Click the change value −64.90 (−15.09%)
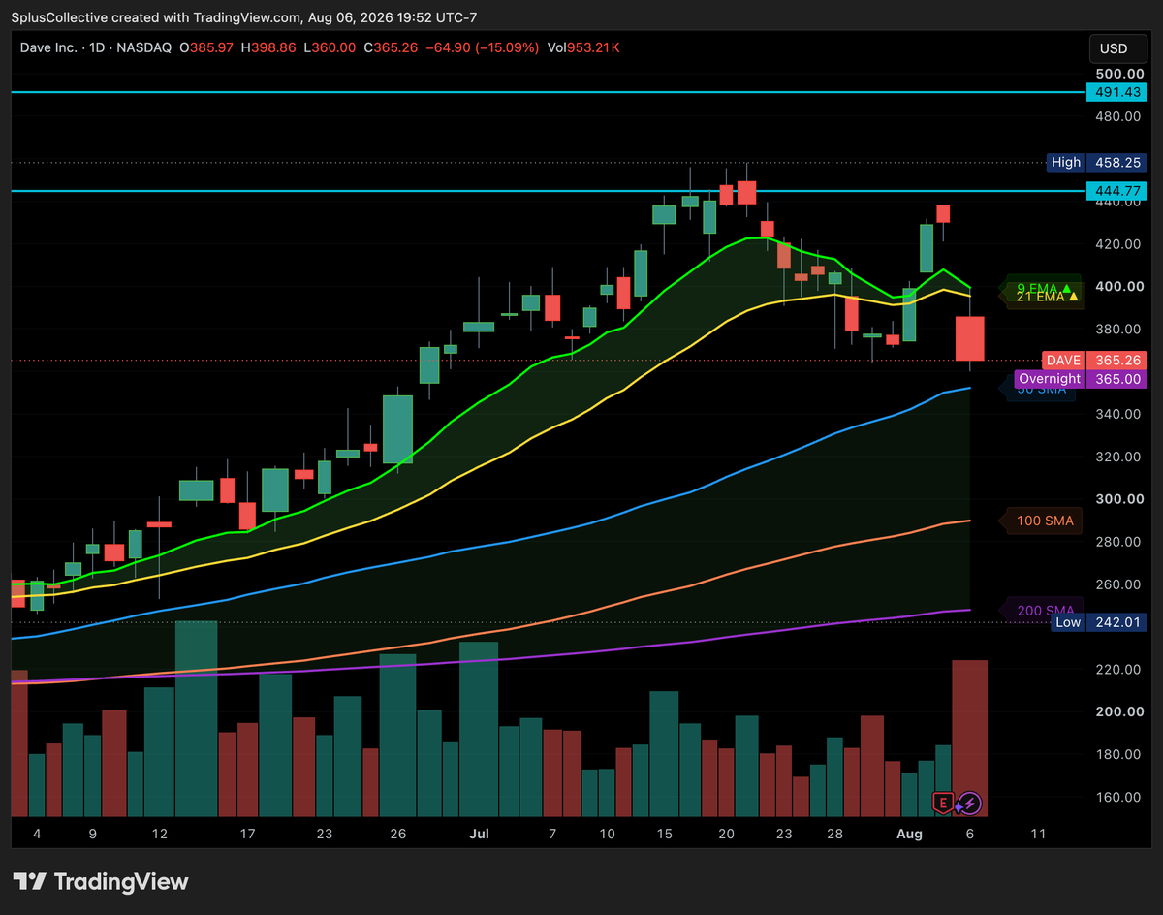 pyautogui.click(x=483, y=47)
